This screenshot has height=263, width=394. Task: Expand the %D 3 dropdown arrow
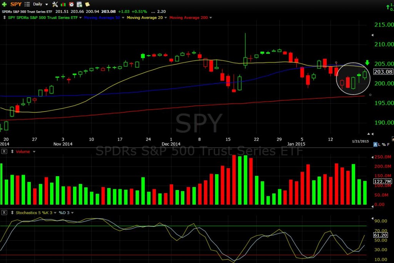pyautogui.click(x=72, y=213)
